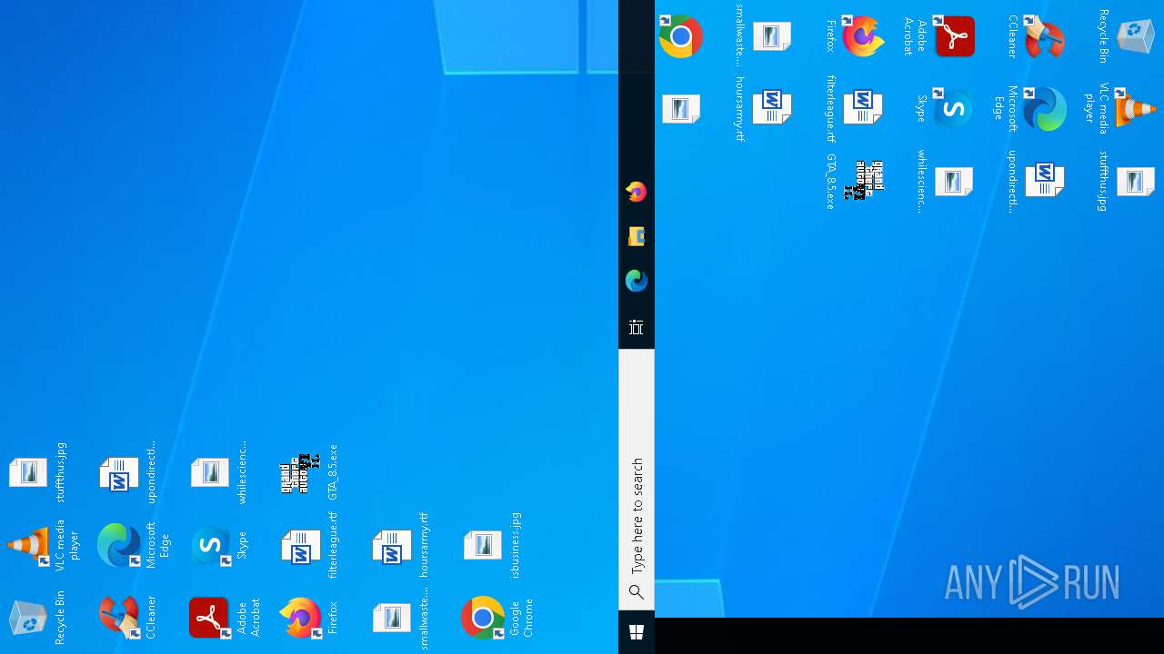
Task: Select upondirectl document on the right desktop
Action: (1037, 182)
